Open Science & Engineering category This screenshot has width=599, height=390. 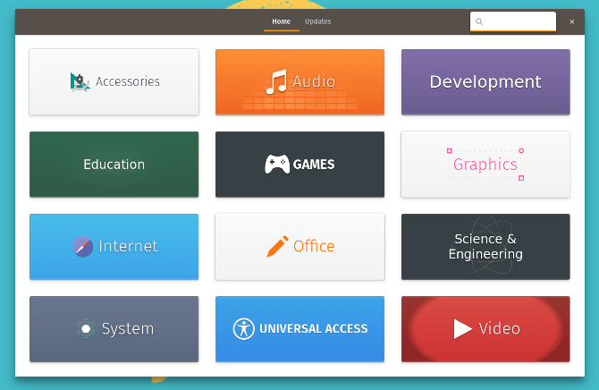(485, 247)
